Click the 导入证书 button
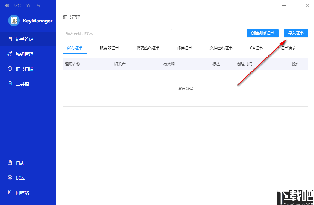Screen dimensions: 314x205 296,33
